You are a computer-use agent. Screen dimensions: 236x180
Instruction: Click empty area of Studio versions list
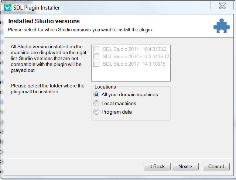click(131, 74)
